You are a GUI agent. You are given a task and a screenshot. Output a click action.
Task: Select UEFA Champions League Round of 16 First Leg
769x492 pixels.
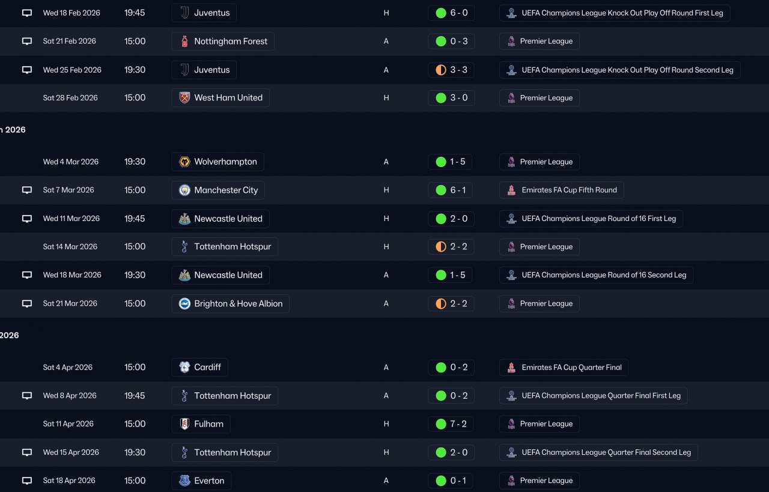pos(591,219)
